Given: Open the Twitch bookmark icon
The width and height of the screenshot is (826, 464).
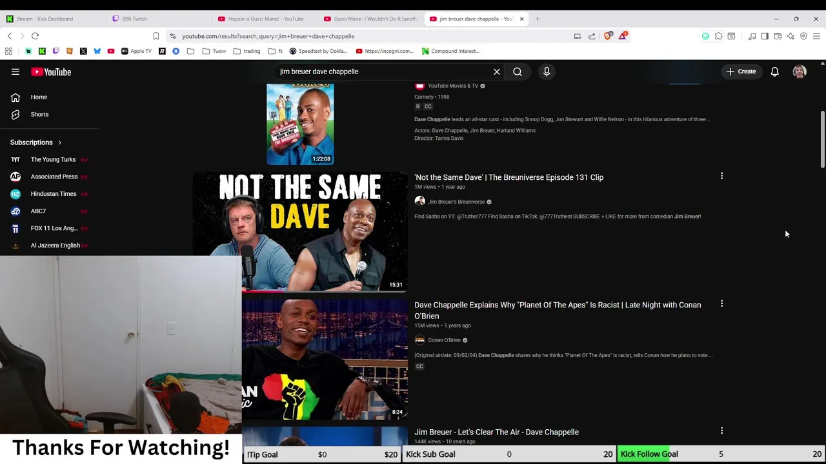Looking at the screenshot, I should coord(55,51).
